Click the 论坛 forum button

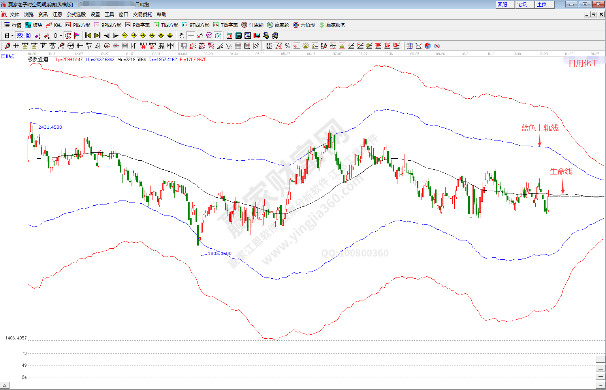525,4
